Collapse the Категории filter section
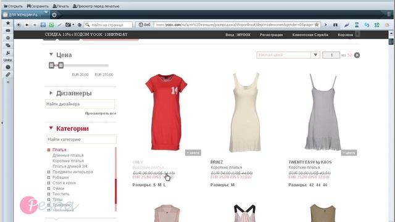395x222 pixels. point(51,128)
